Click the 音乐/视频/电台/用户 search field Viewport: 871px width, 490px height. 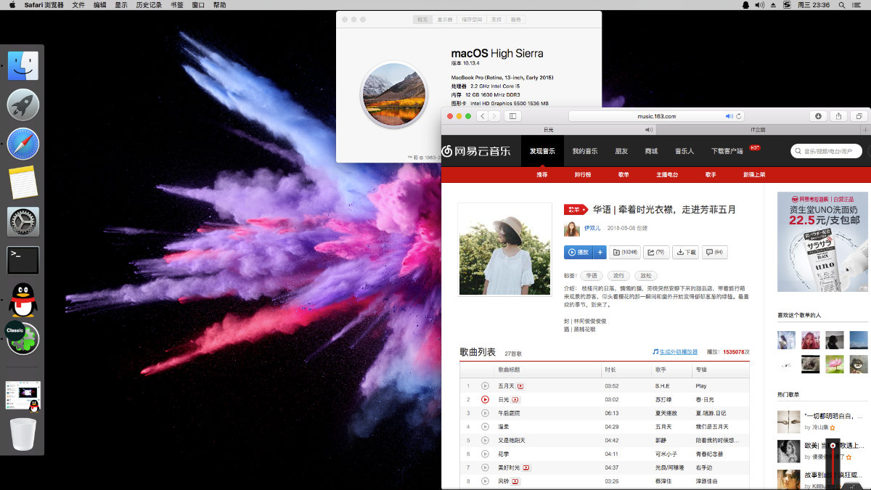click(826, 151)
